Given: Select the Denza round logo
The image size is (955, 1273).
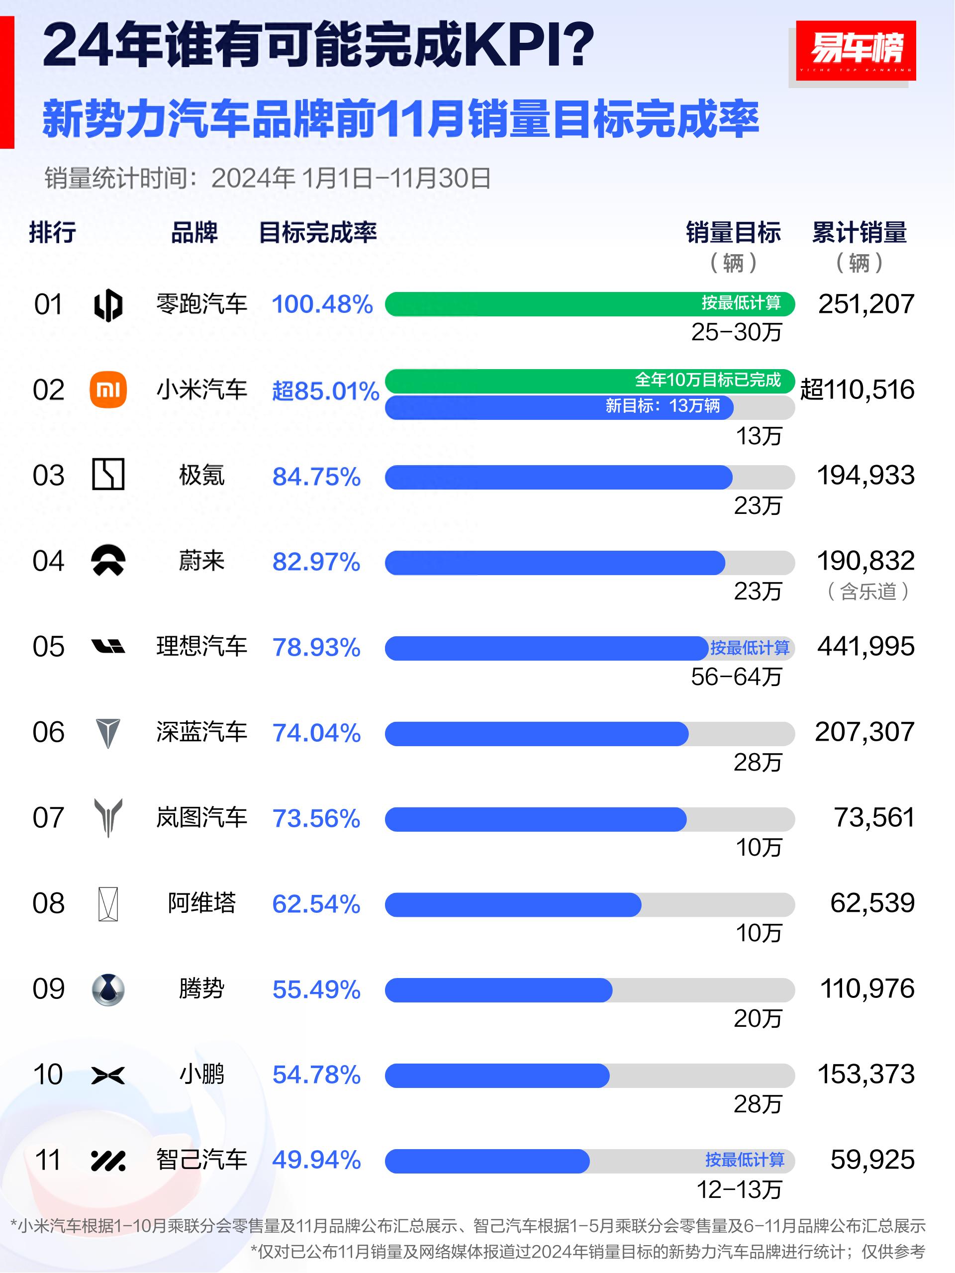Looking at the screenshot, I should (108, 990).
